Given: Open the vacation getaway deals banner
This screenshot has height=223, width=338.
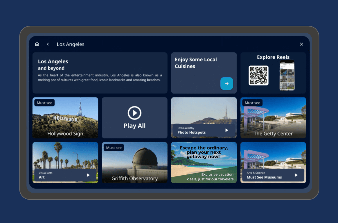Looking at the screenshot, I should coord(204,162).
